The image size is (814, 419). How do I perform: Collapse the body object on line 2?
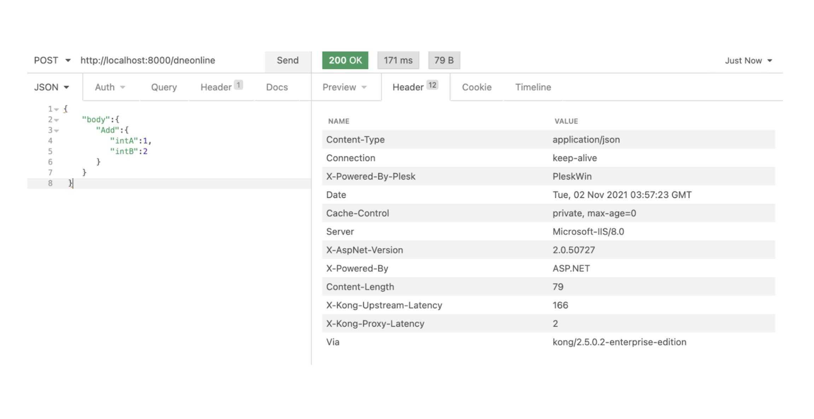pos(57,119)
